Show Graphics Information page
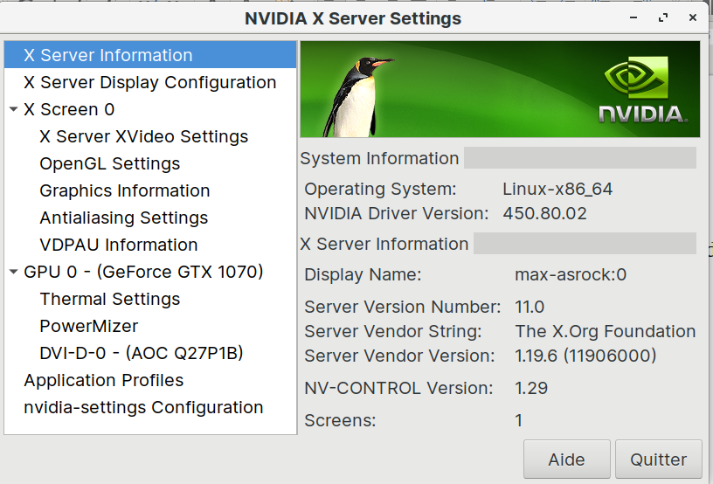The image size is (713, 484). coord(124,190)
